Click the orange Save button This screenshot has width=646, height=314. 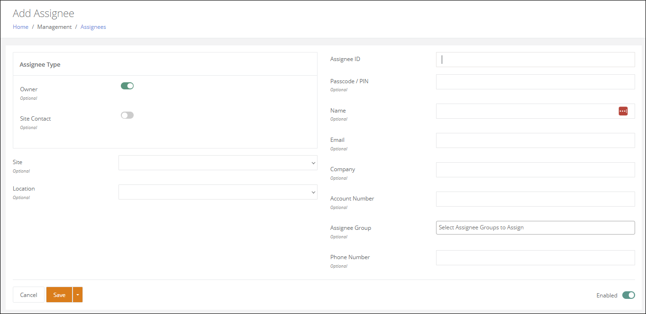[59, 295]
